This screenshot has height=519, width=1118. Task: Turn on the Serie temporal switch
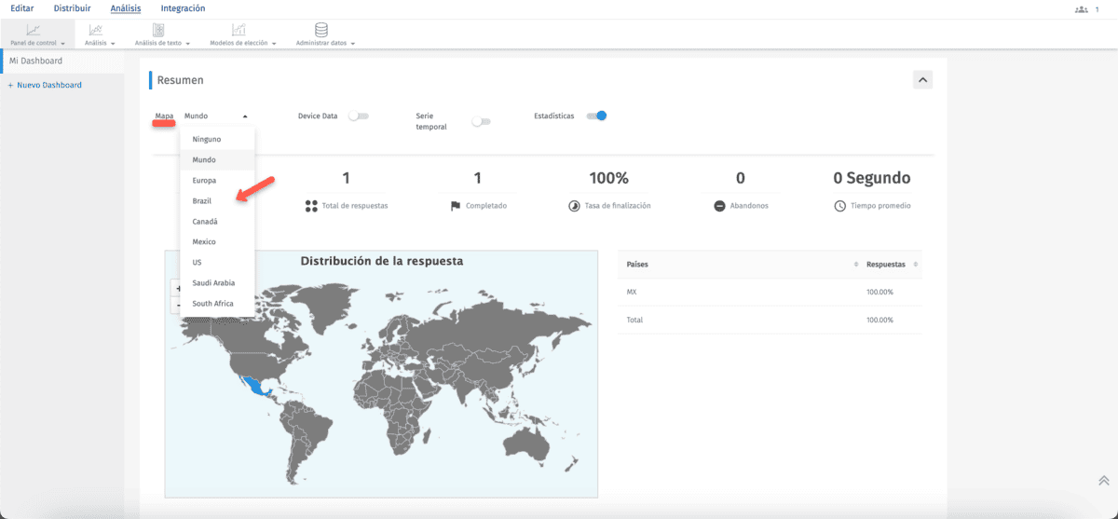coord(481,122)
